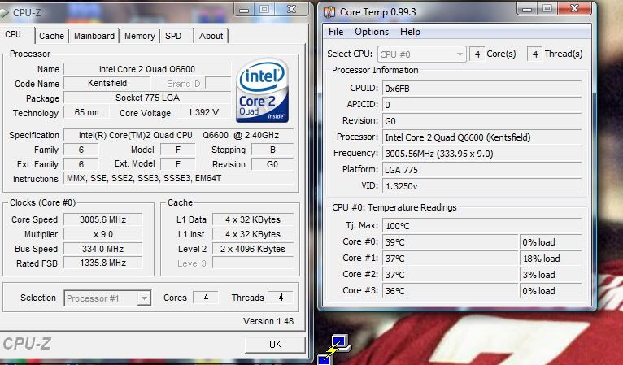The width and height of the screenshot is (623, 365).
Task: Select the SPD tab in CPU-Z
Action: pyautogui.click(x=173, y=36)
